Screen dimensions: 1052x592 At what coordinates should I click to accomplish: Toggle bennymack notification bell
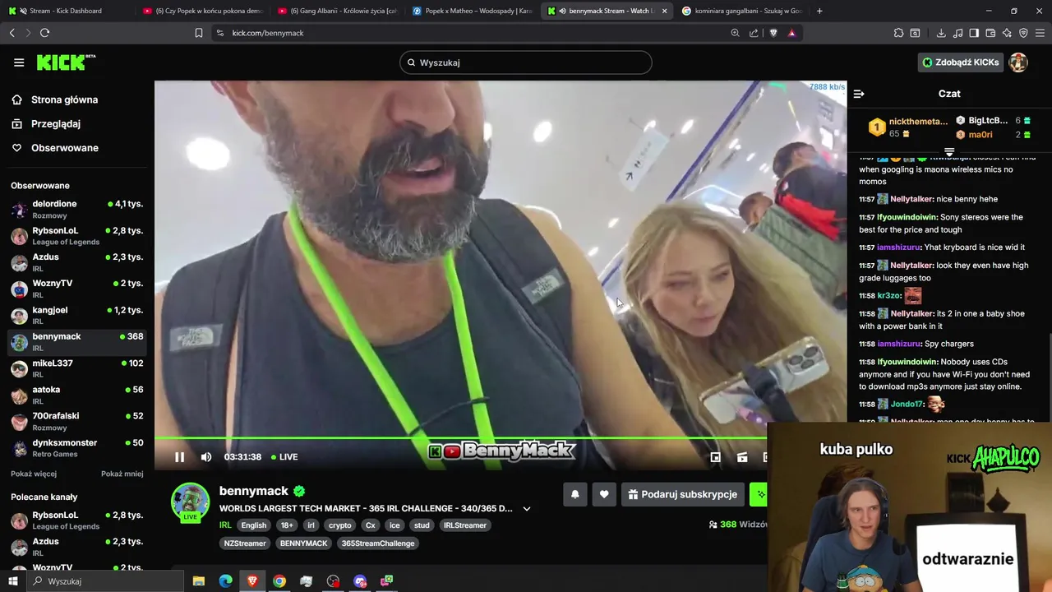tap(575, 494)
